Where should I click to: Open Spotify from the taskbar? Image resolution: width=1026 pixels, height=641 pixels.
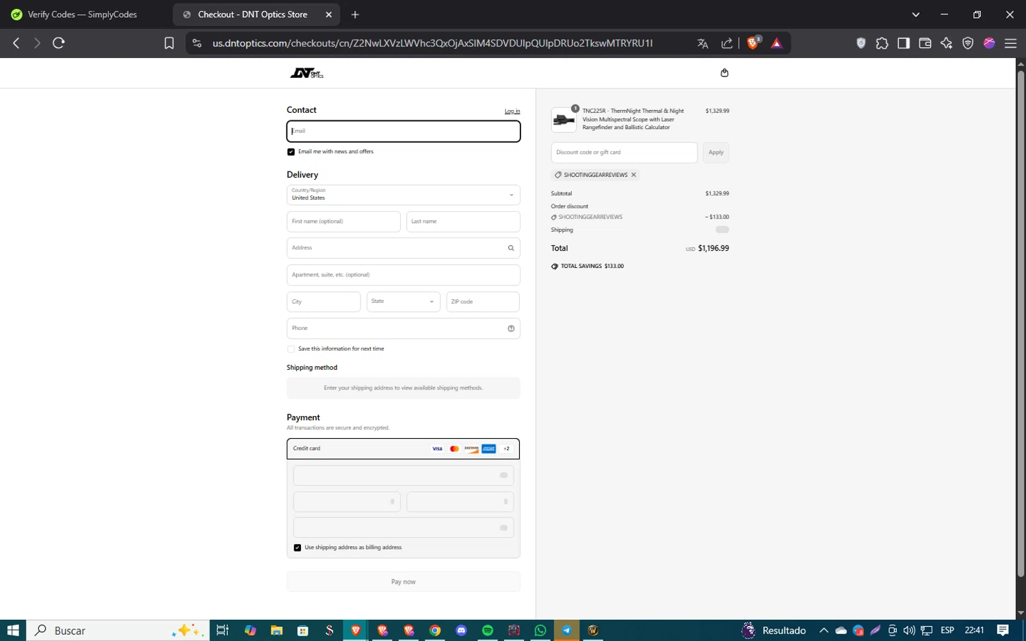point(488,630)
